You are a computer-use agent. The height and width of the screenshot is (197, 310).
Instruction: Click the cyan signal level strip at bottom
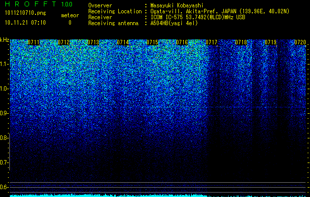pos(158,196)
